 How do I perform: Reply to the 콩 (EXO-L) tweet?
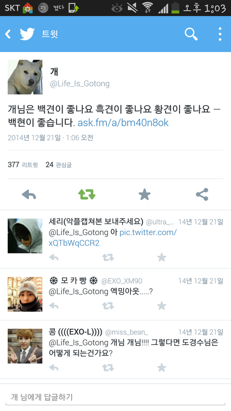pyautogui.click(x=54, y=368)
